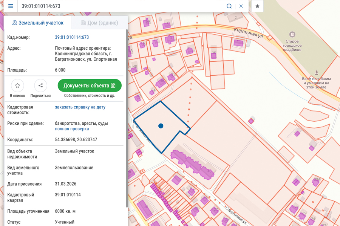Select the address text with Багратионовск

click(x=86, y=53)
